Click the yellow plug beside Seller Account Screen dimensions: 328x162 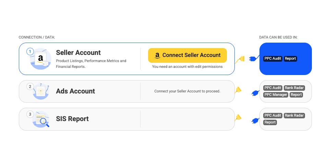[x=240, y=60]
